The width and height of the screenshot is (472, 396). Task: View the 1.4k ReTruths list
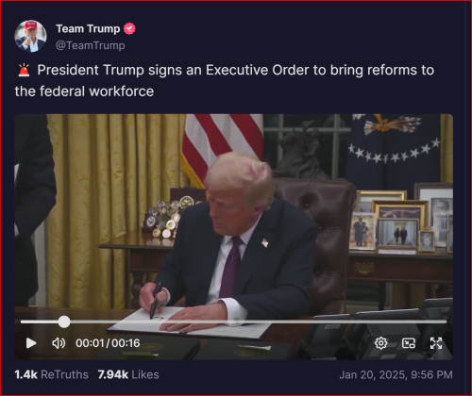(x=51, y=374)
